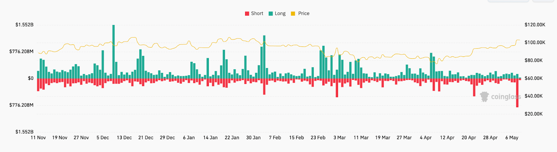Toggle the Long series legend label

click(280, 14)
